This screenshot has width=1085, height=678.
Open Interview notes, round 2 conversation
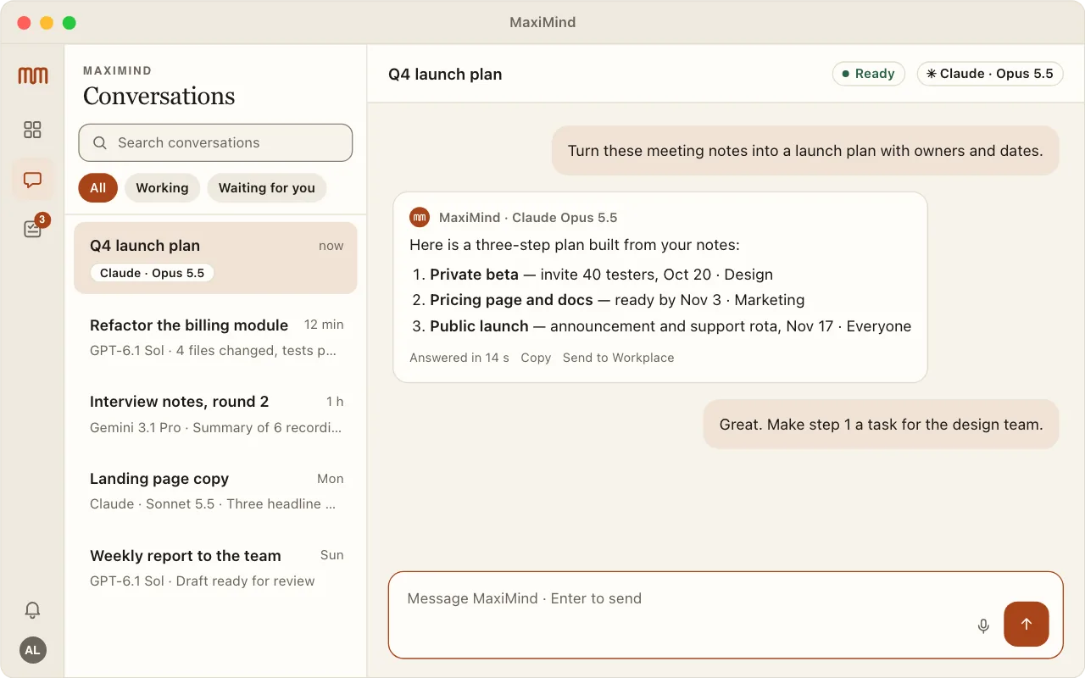[215, 414]
